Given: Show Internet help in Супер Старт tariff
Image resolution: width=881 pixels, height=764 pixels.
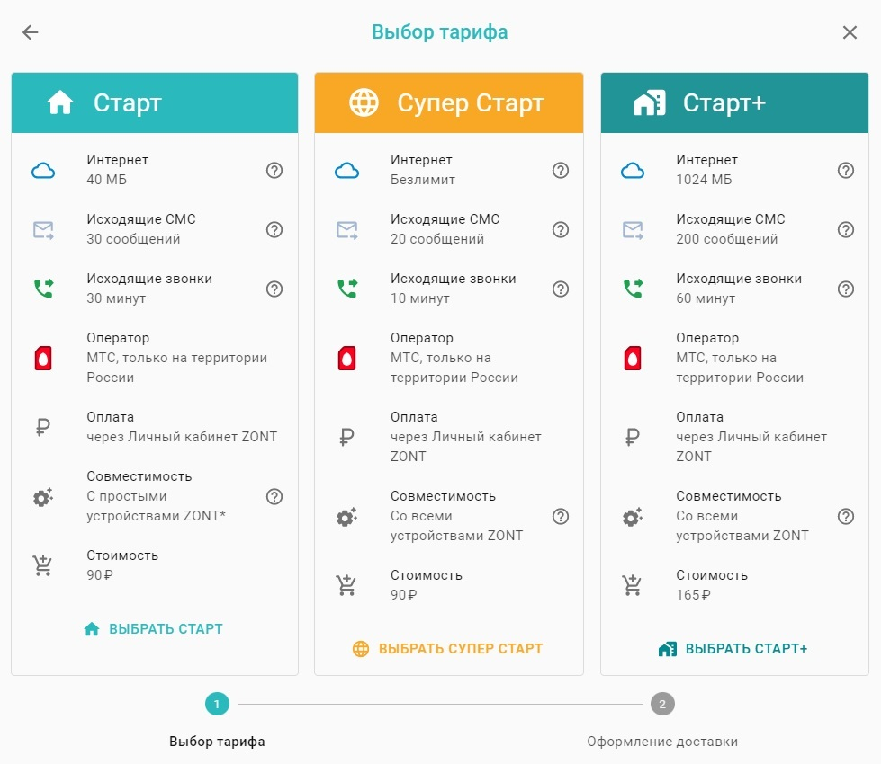Looking at the screenshot, I should [x=561, y=170].
